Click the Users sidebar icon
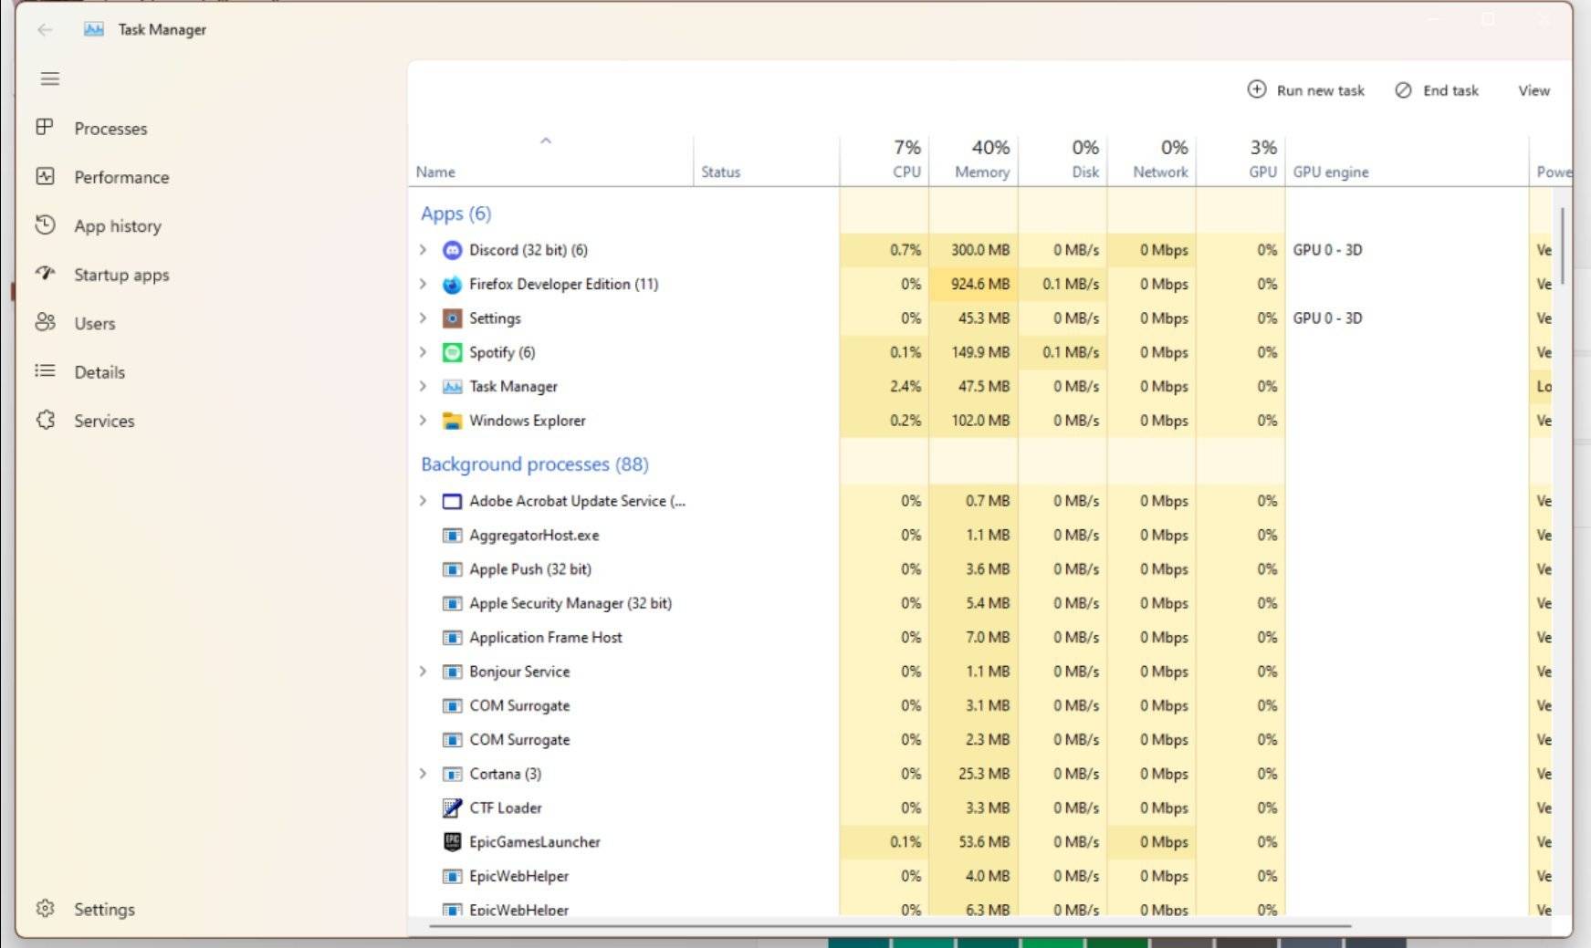1591x948 pixels. [x=45, y=322]
